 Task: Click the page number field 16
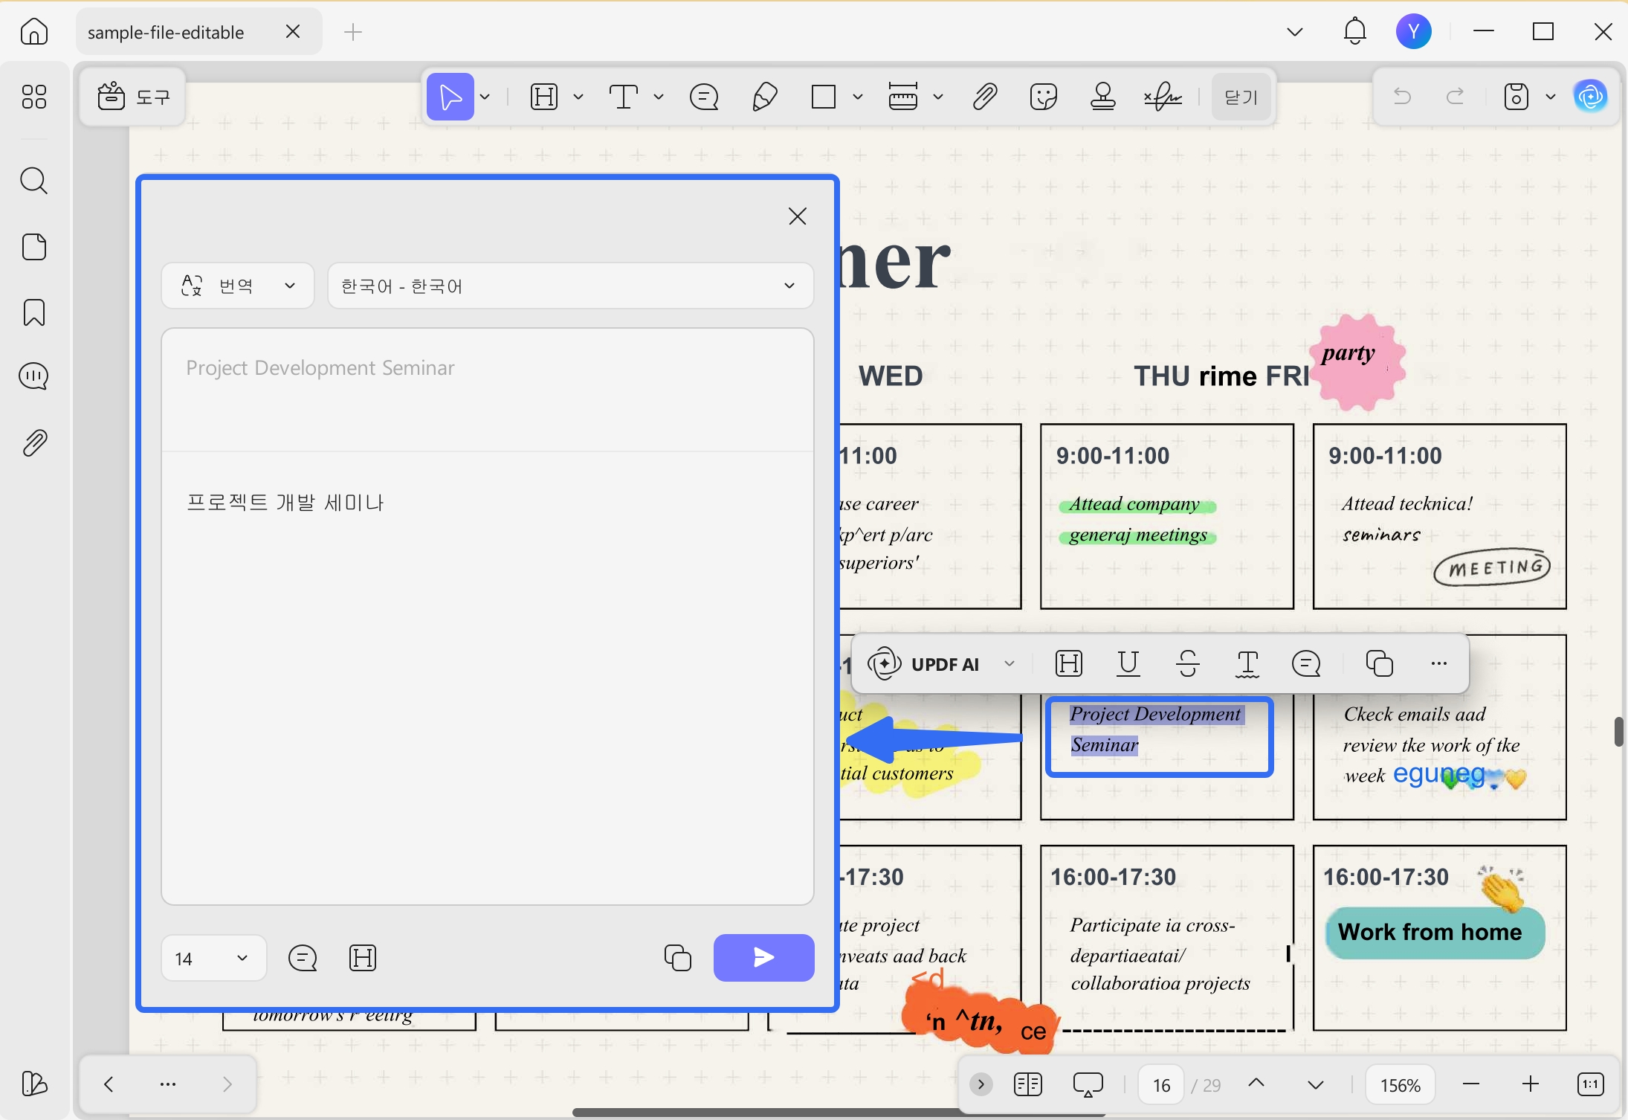1161,1085
